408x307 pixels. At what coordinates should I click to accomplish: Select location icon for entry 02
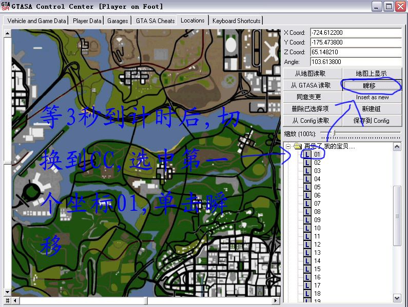click(307, 163)
